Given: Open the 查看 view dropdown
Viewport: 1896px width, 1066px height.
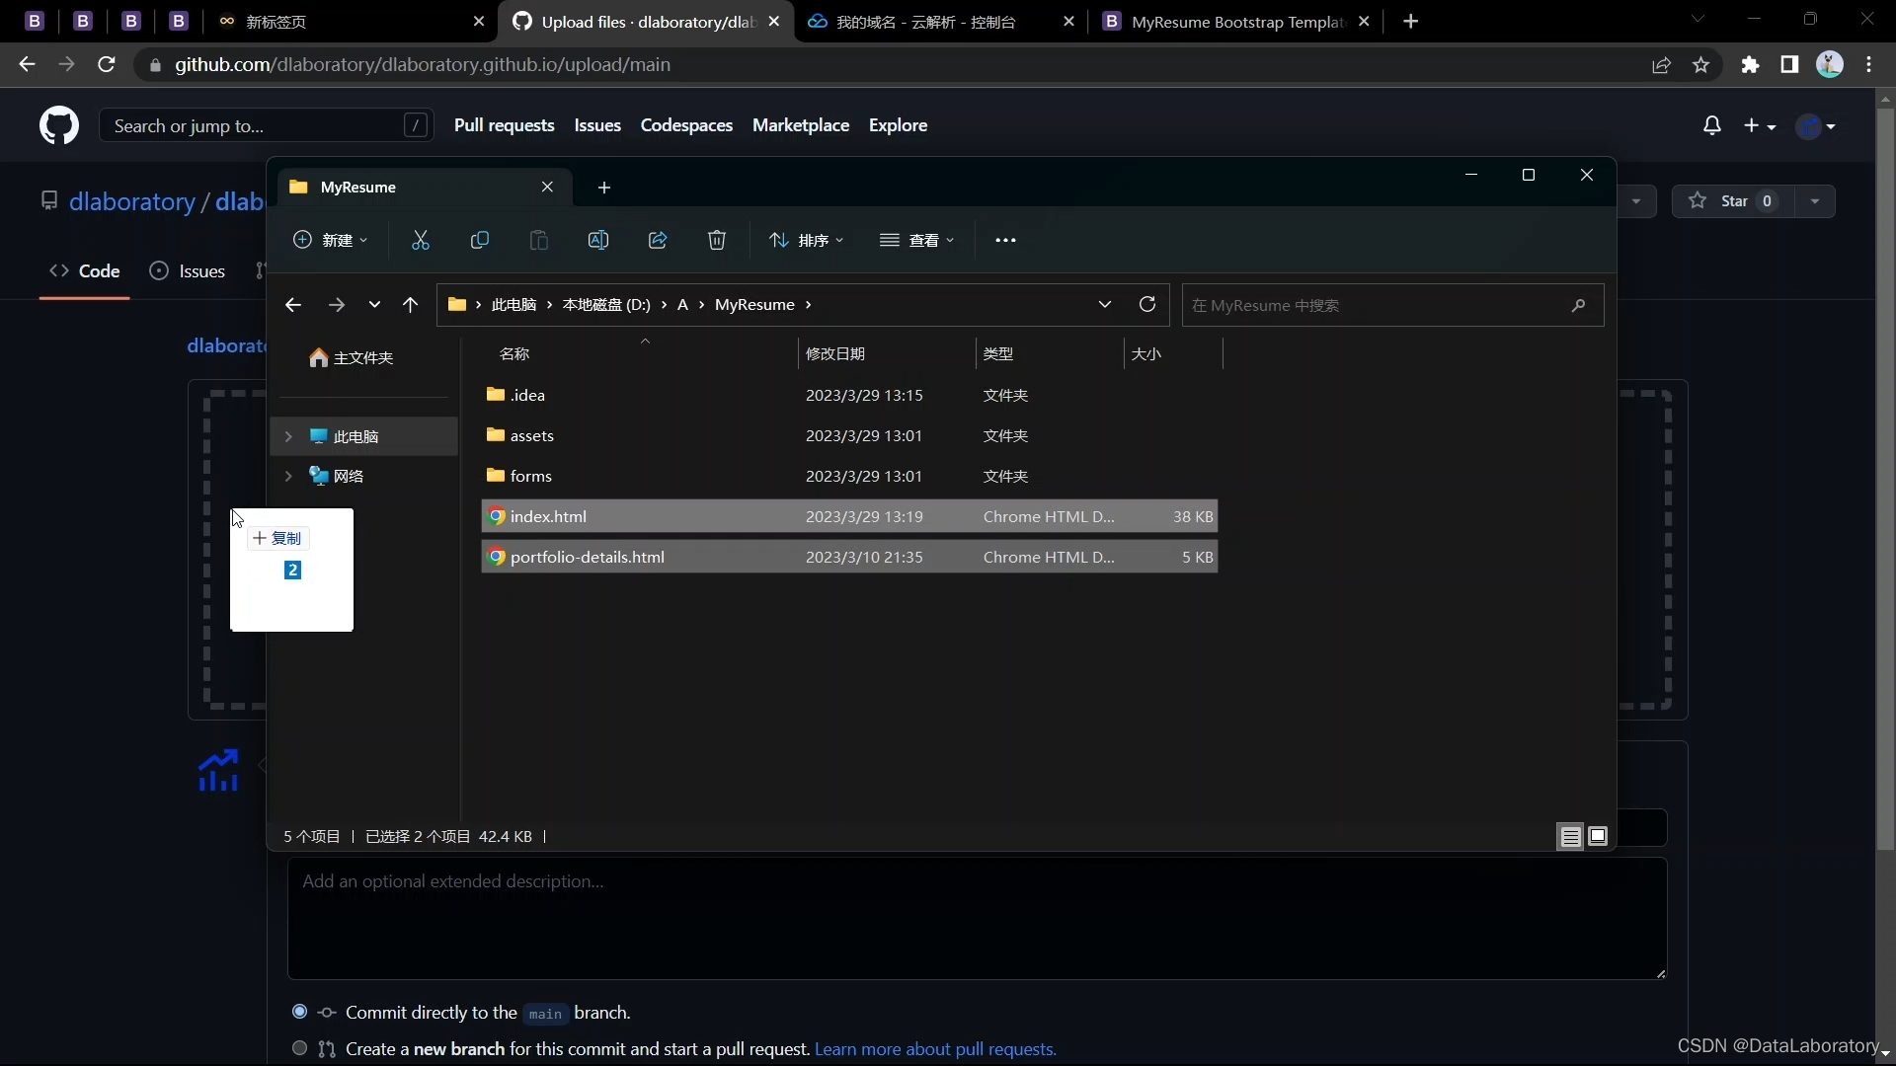Looking at the screenshot, I should point(916,241).
